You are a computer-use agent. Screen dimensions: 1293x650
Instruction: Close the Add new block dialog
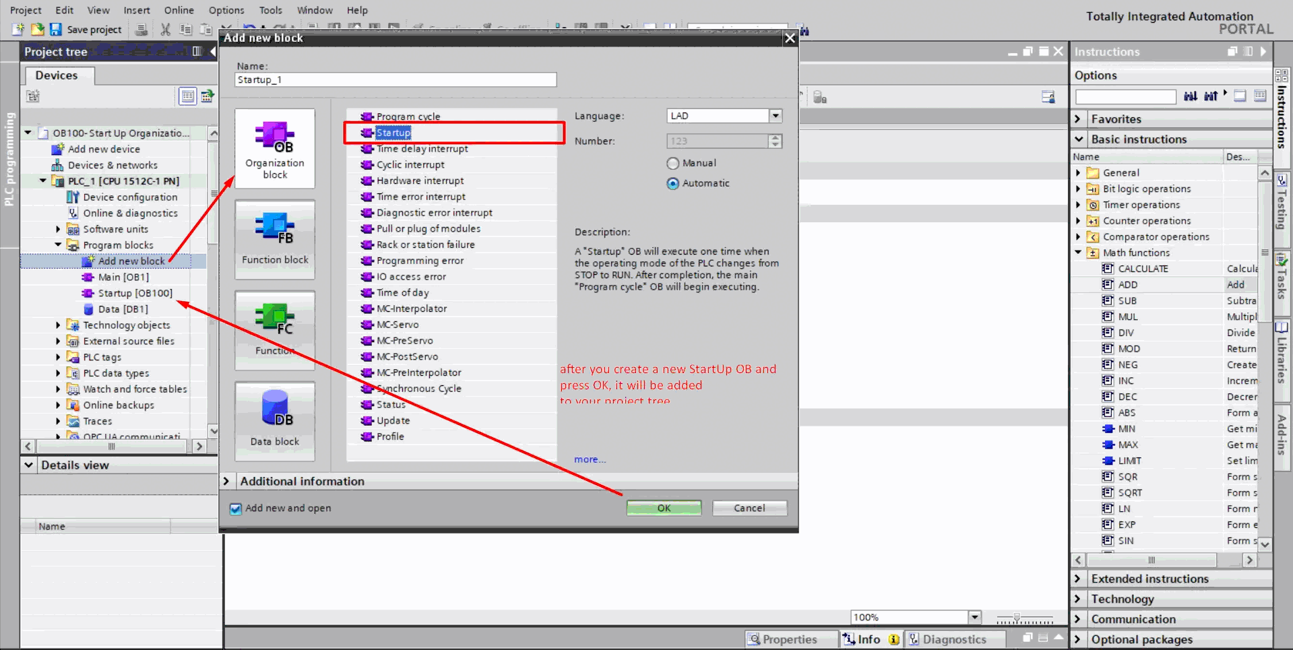790,38
